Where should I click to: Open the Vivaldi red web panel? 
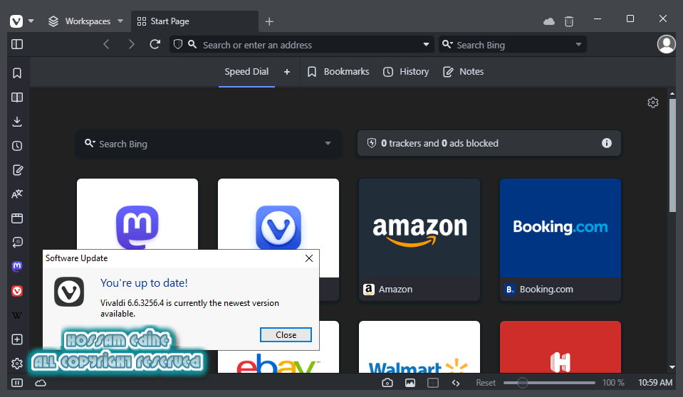tap(17, 291)
